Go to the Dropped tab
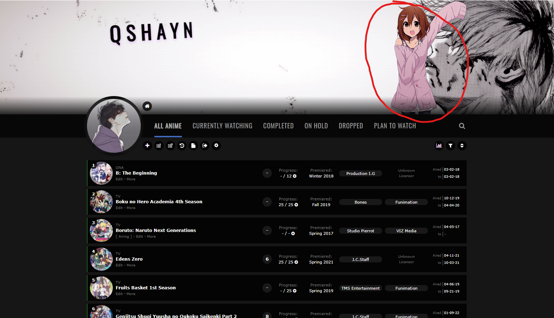 [x=351, y=126]
